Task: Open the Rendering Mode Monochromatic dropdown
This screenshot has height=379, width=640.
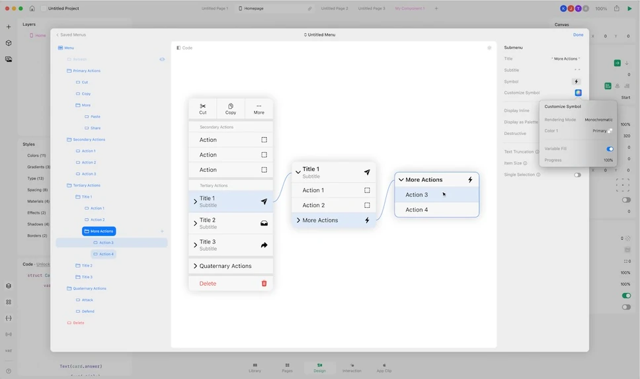Action: pyautogui.click(x=598, y=120)
